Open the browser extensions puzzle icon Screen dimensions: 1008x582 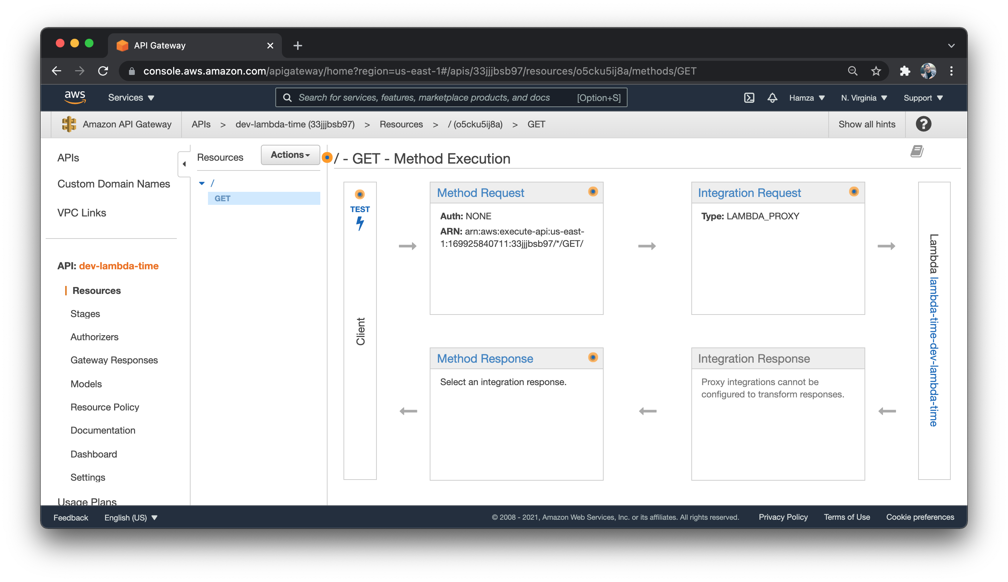coord(904,71)
